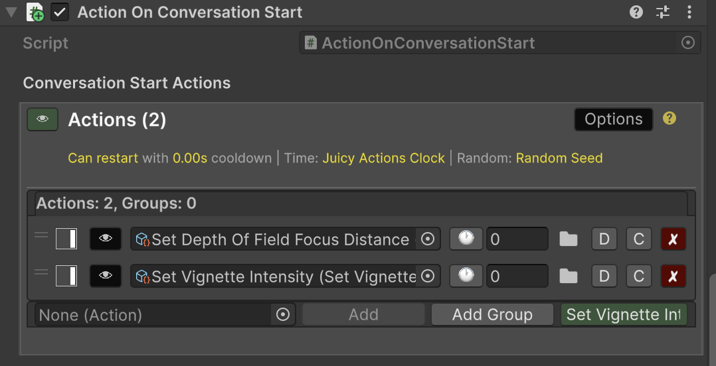Viewport: 716px width, 366px height.
Task: Open object picker for the Script field
Action: coord(688,43)
